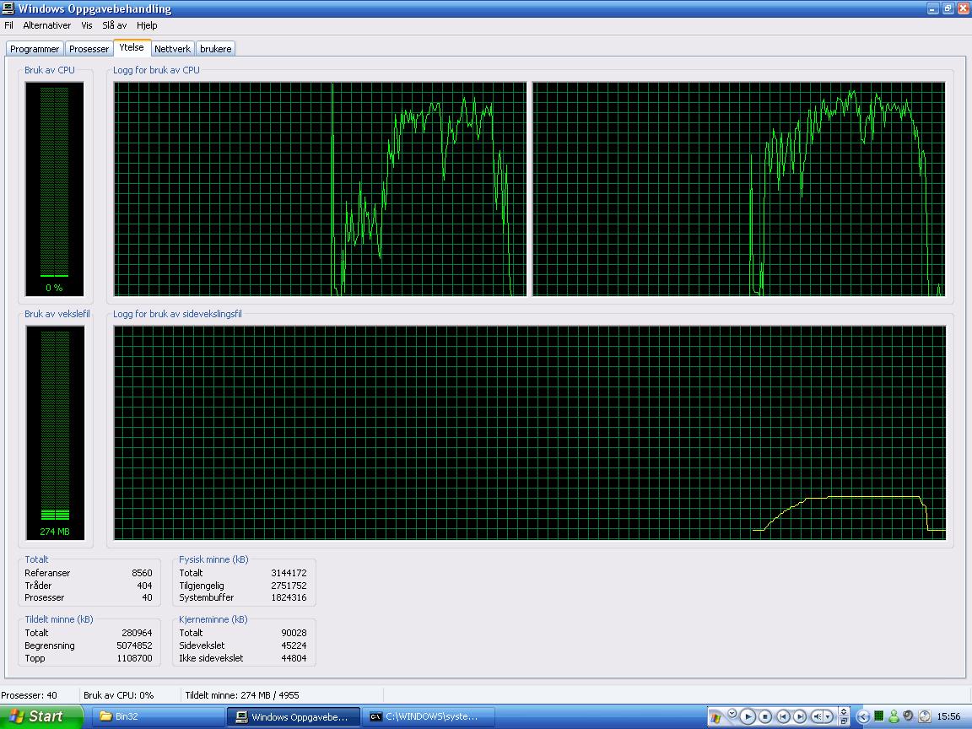
Task: Click the Bruk av vekslefil 274 MB gauge
Action: 55,433
